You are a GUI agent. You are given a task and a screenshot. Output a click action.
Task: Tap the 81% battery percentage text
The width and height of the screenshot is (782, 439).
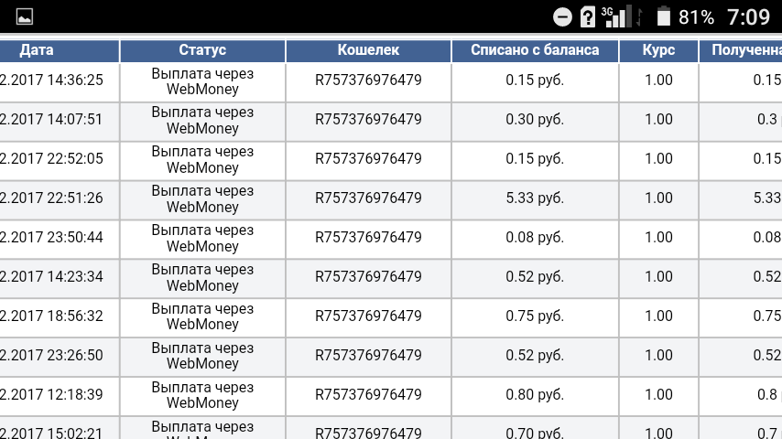point(696,16)
